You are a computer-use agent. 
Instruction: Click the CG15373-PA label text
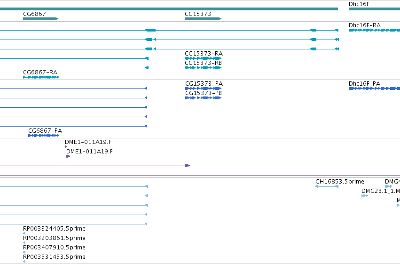pyautogui.click(x=204, y=84)
